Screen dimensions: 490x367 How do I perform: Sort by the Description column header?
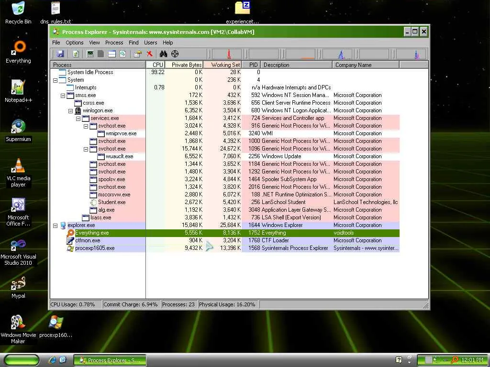(296, 65)
